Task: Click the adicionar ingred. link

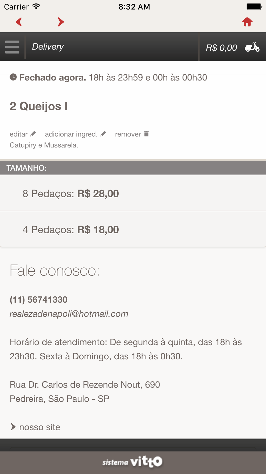Action: (71, 134)
